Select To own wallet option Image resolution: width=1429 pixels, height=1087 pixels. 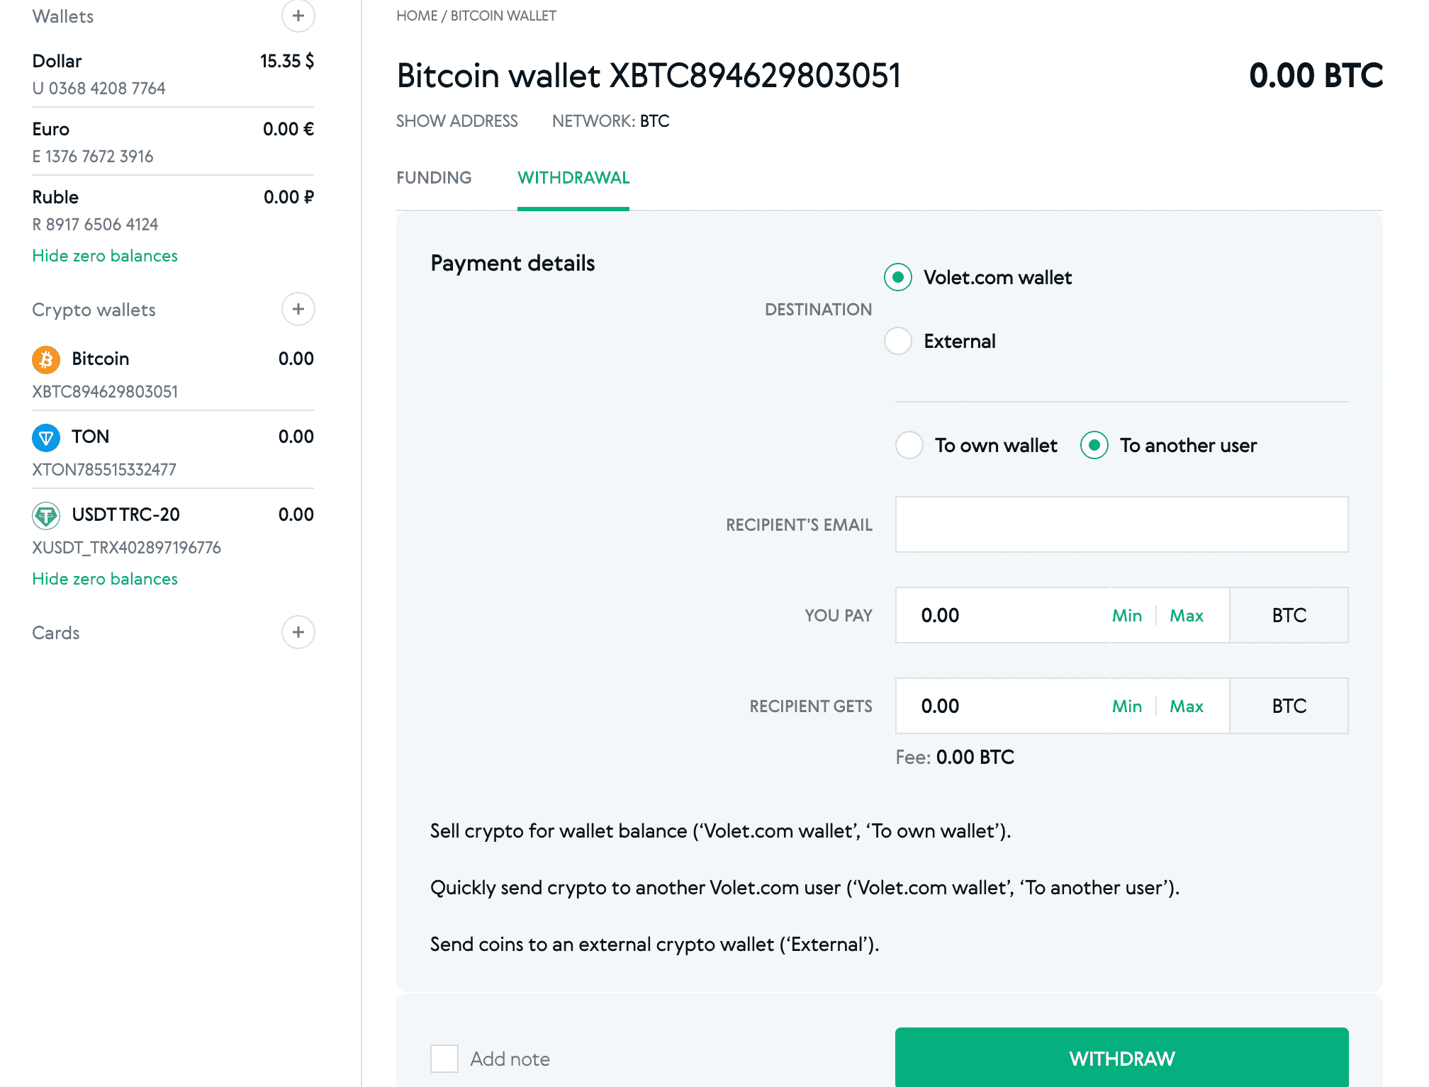pyautogui.click(x=909, y=446)
